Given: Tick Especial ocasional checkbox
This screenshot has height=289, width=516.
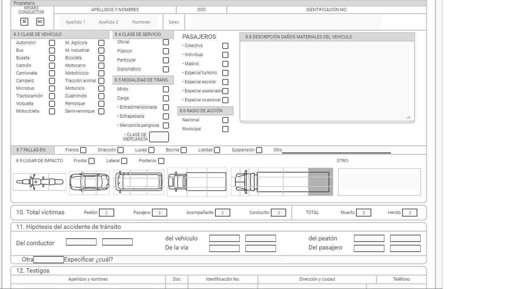Looking at the screenshot, I should (225, 100).
